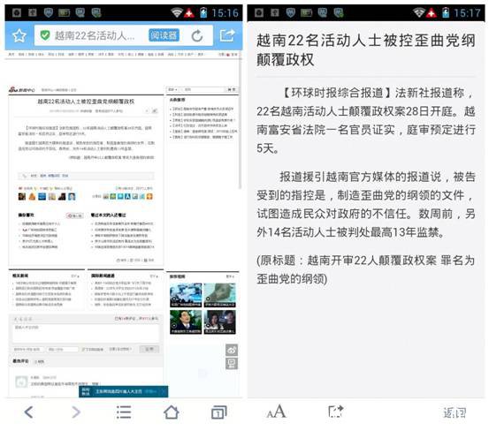Go back with the left arrow

pos(28,412)
